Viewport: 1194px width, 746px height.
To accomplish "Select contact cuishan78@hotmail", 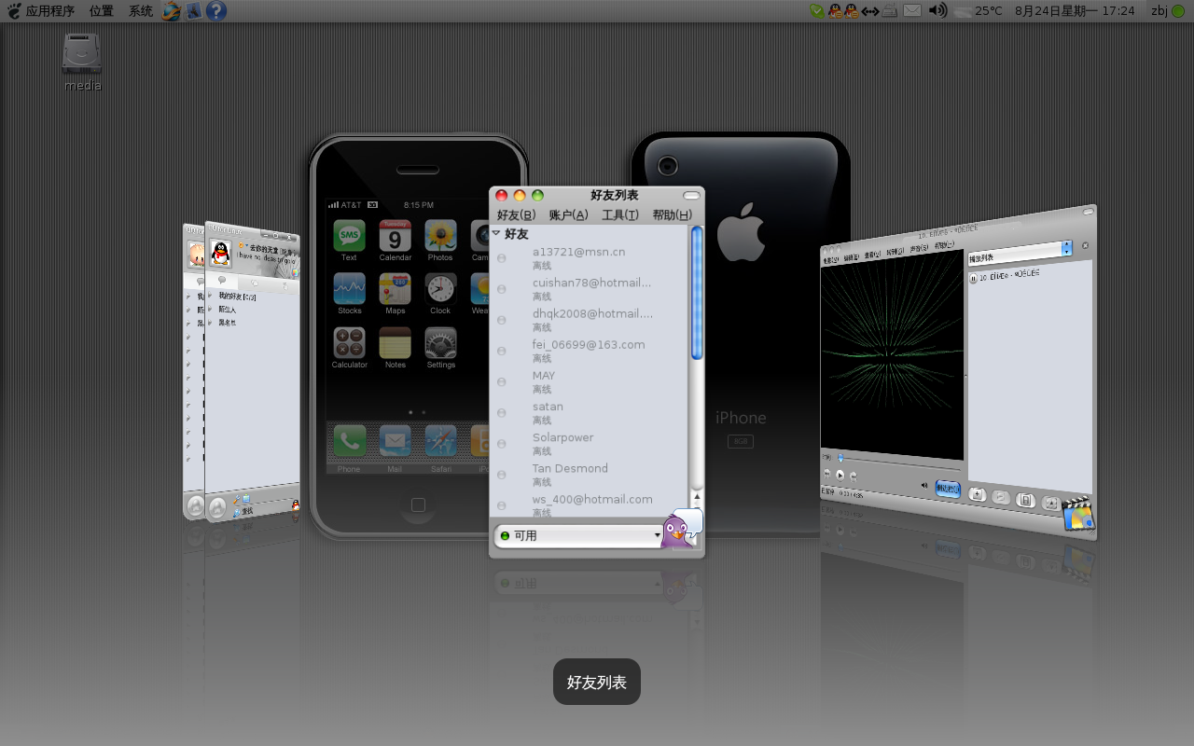I will point(590,289).
